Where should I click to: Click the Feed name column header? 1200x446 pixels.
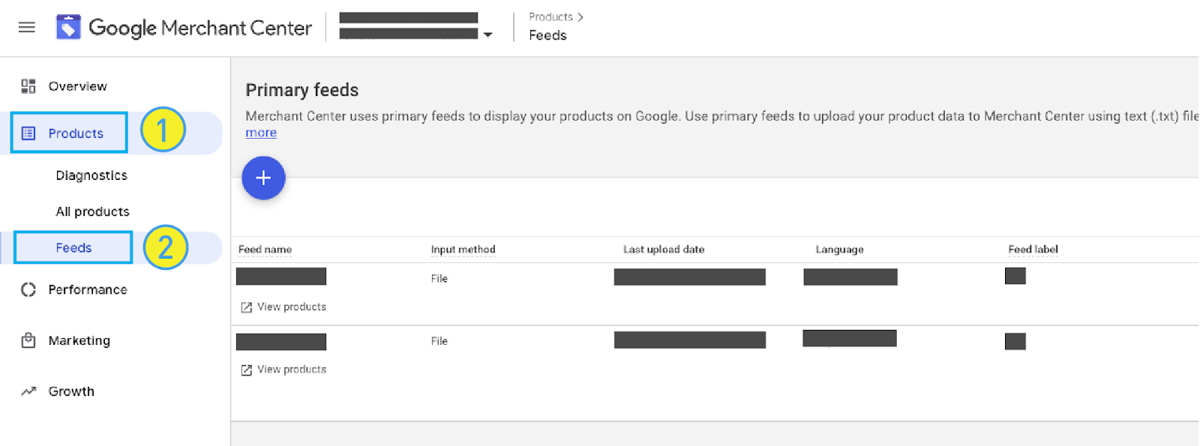265,250
